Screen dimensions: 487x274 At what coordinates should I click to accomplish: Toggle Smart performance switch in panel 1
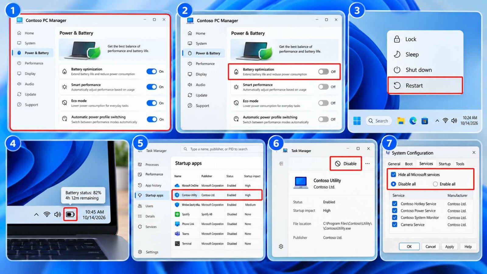(152, 87)
